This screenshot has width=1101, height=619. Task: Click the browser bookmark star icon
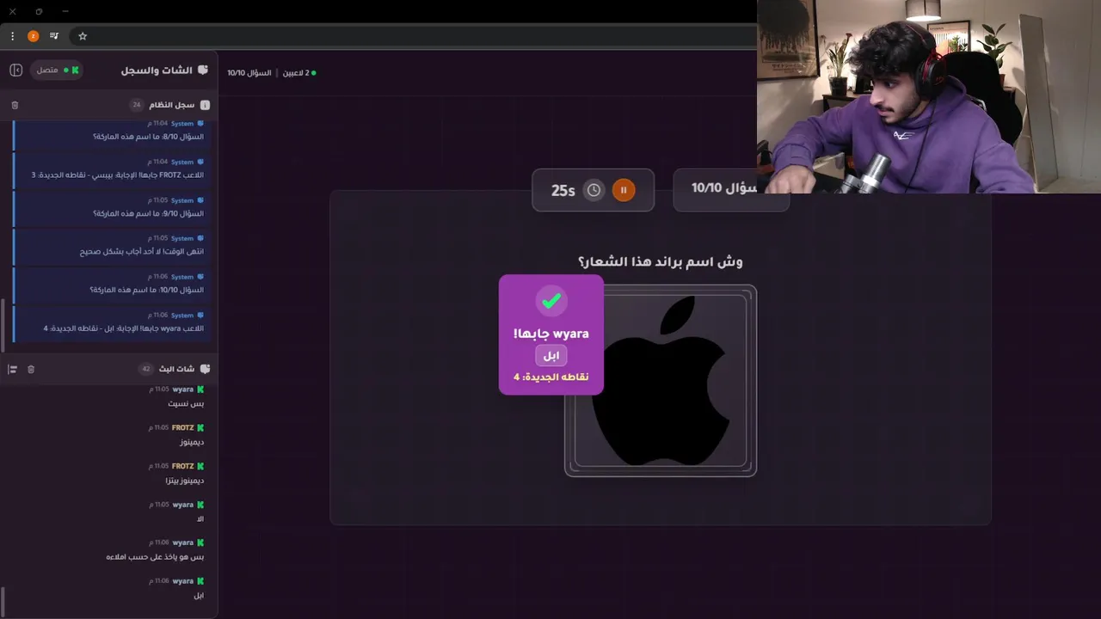pos(83,36)
